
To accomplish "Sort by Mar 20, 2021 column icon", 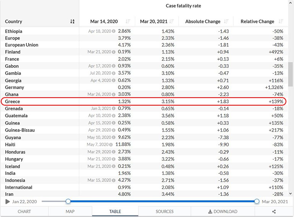I will pos(172,22).
